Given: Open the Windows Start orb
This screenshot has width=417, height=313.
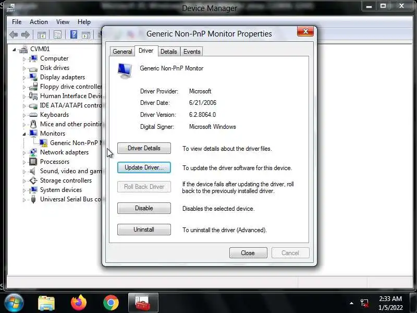Looking at the screenshot, I should 14,303.
